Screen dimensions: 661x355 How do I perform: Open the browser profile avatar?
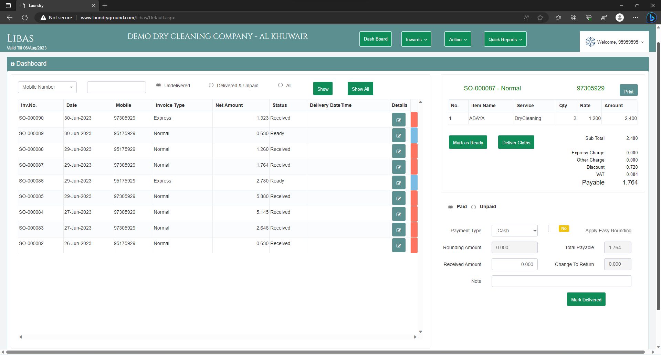pyautogui.click(x=620, y=18)
